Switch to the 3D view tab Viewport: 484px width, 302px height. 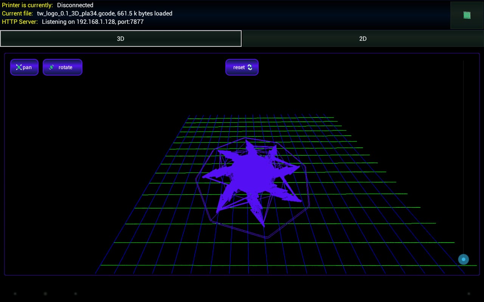pyautogui.click(x=121, y=39)
